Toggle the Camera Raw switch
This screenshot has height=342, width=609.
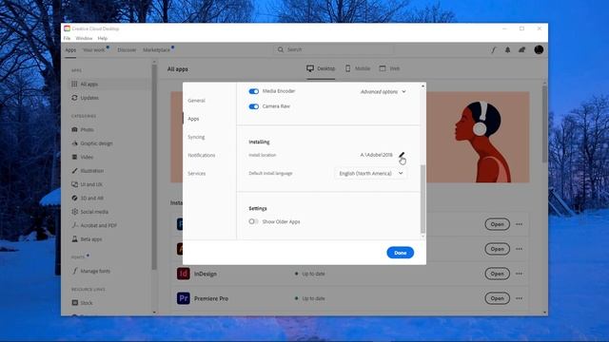pos(254,106)
